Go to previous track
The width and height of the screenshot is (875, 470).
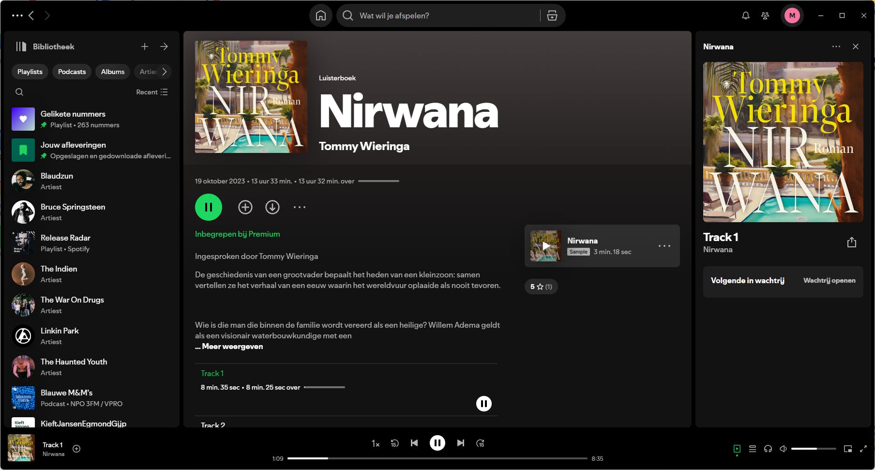pyautogui.click(x=414, y=443)
